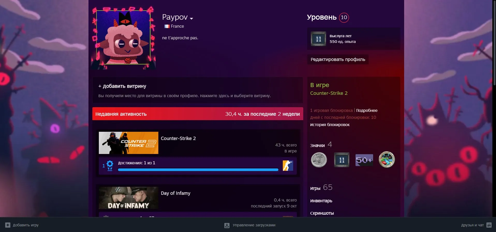This screenshot has width=496, height=232.
Task: Click the page vertical scrollbar
Action: [x=494, y=43]
